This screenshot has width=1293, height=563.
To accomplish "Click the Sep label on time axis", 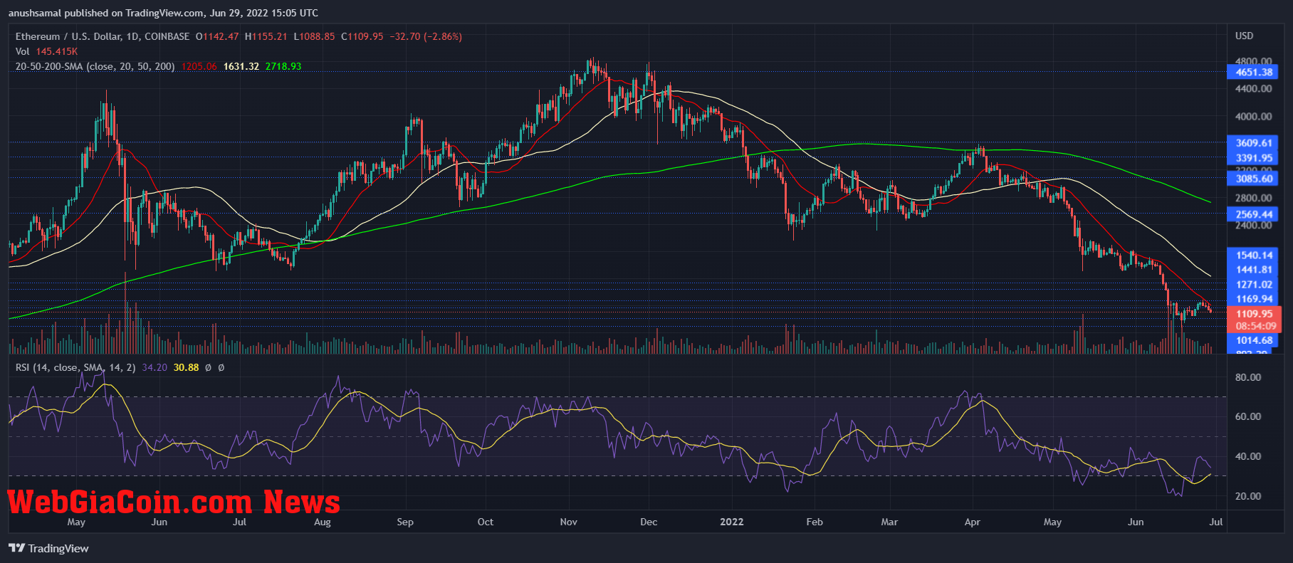I will [x=405, y=522].
